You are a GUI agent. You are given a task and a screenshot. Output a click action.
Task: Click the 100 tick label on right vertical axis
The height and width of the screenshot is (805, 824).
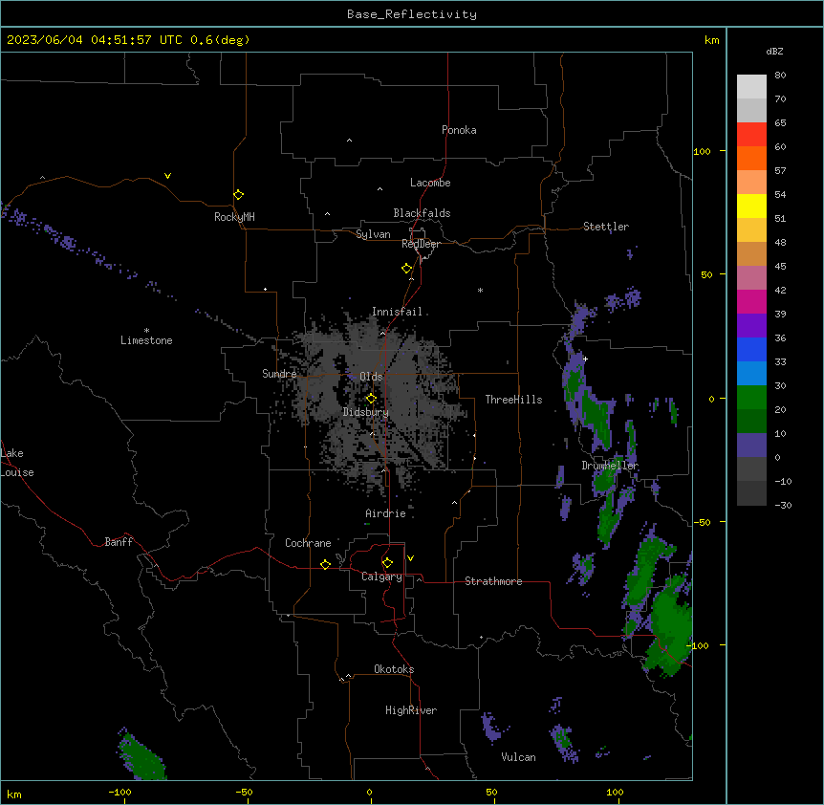point(702,151)
